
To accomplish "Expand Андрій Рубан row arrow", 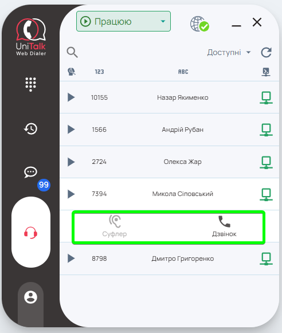I will click(x=71, y=130).
